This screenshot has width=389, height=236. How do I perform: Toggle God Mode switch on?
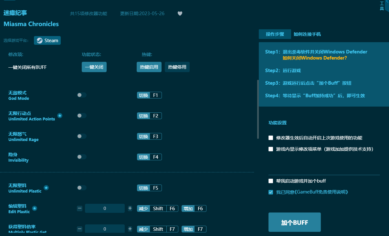tap(82, 95)
